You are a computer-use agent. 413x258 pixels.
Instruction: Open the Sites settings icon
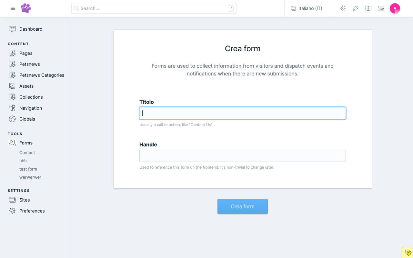[x=12, y=200]
